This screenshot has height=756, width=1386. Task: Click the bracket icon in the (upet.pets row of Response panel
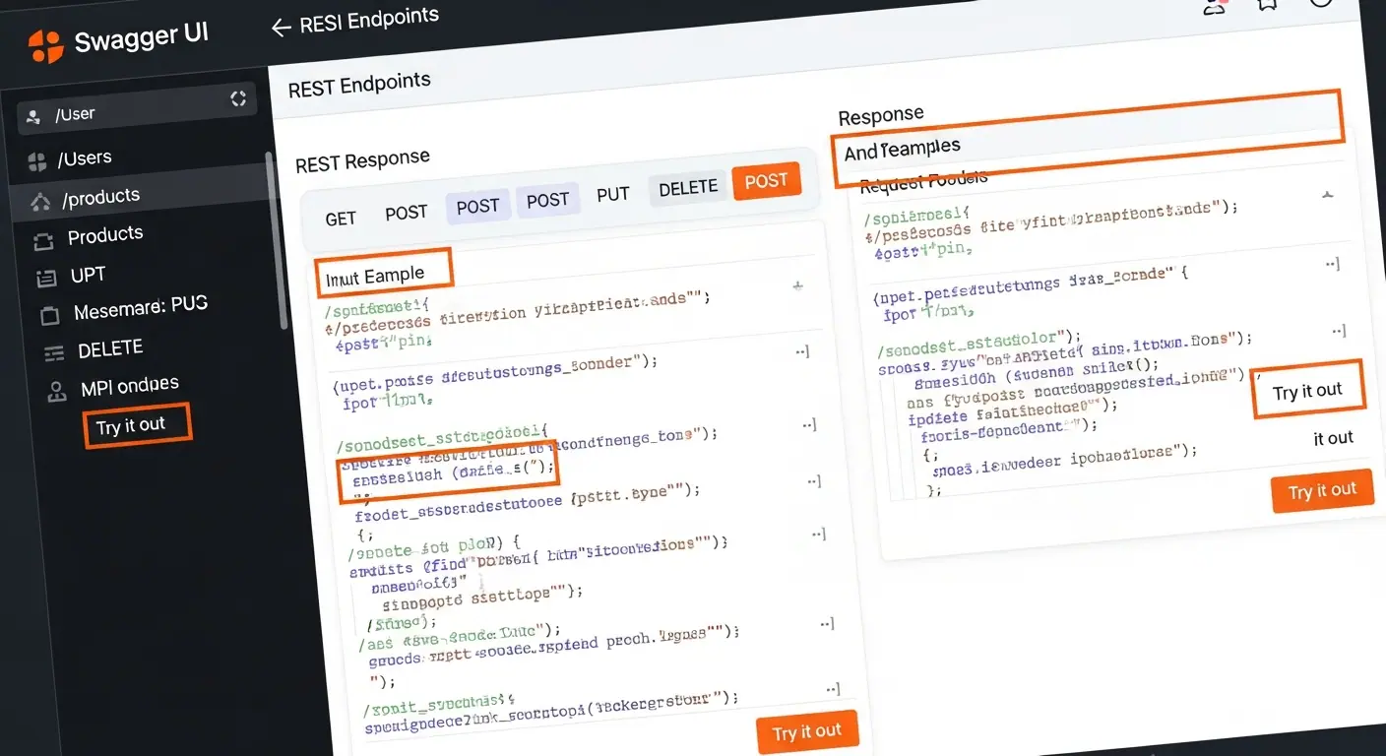[1333, 264]
